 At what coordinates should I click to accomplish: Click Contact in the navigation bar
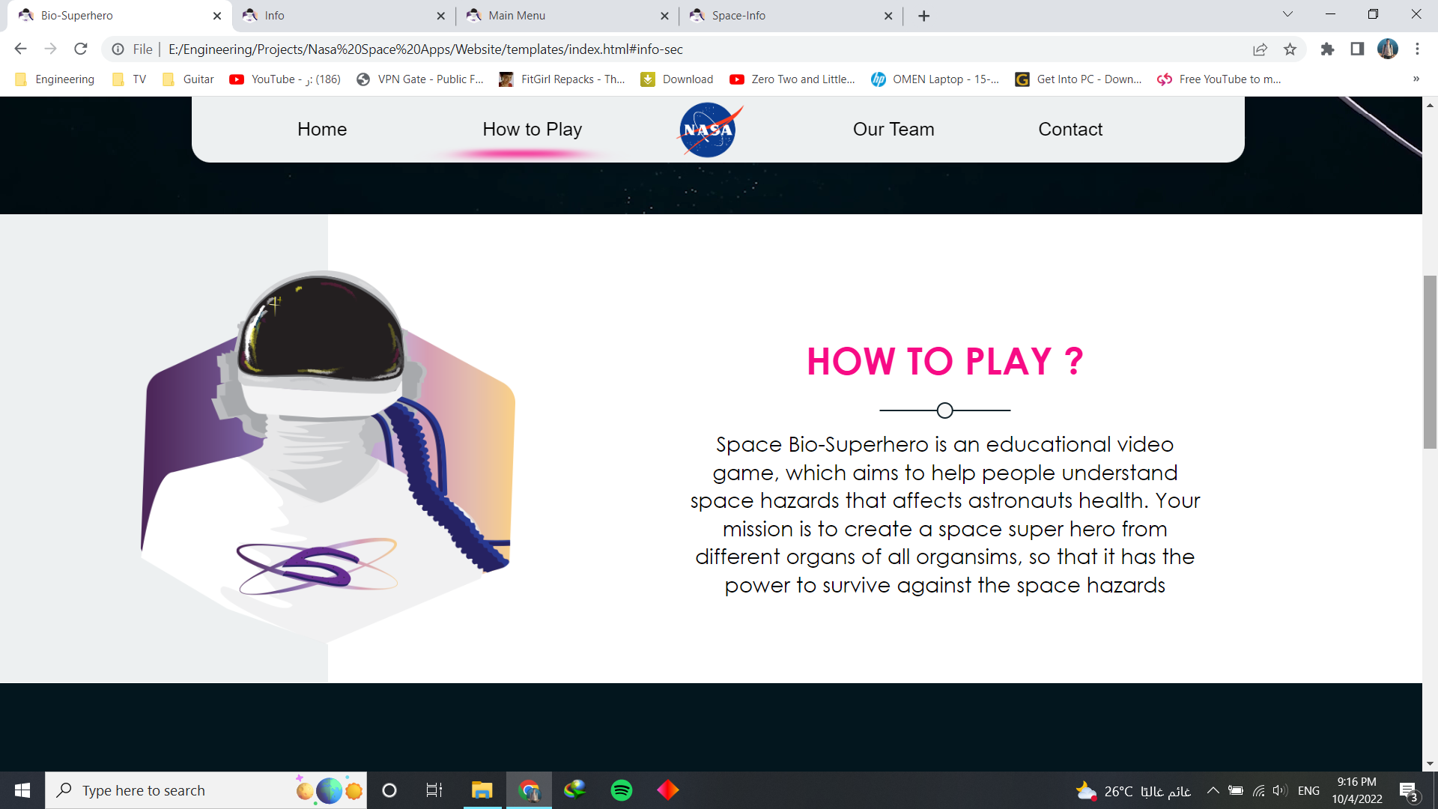pos(1070,130)
